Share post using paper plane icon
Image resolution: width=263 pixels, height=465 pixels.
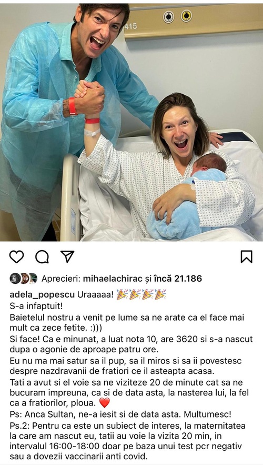(67, 256)
